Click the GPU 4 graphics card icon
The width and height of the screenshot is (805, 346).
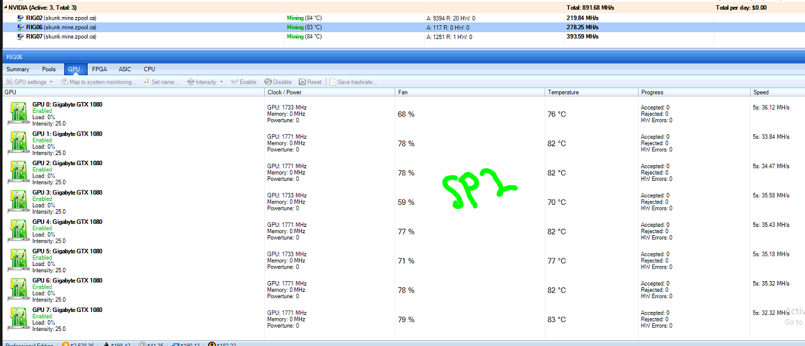click(18, 231)
